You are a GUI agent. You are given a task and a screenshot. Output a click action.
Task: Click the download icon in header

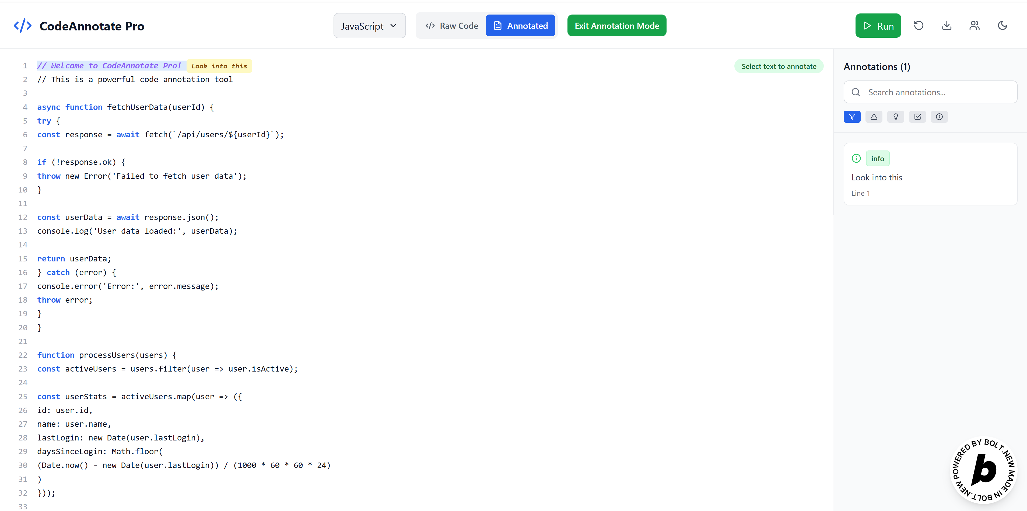pos(947,26)
